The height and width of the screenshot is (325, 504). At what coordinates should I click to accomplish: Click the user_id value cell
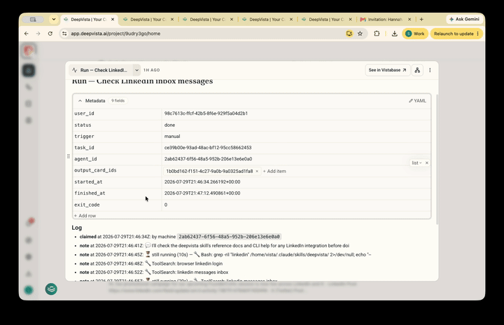(x=296, y=113)
